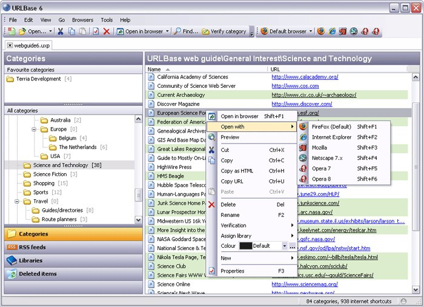Viewport: 424px width, 307px height.
Task: Choose FireFox (Default) in Open with submenu
Action: (344, 127)
